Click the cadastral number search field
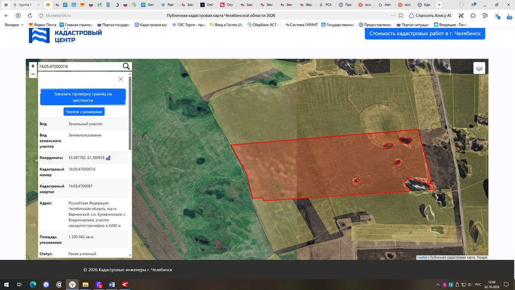The image size is (515, 290). (x=80, y=67)
